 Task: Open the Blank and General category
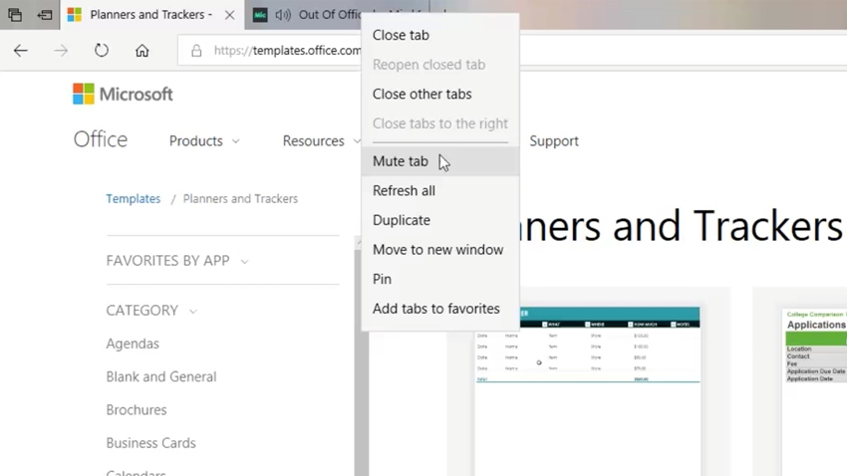click(x=161, y=376)
